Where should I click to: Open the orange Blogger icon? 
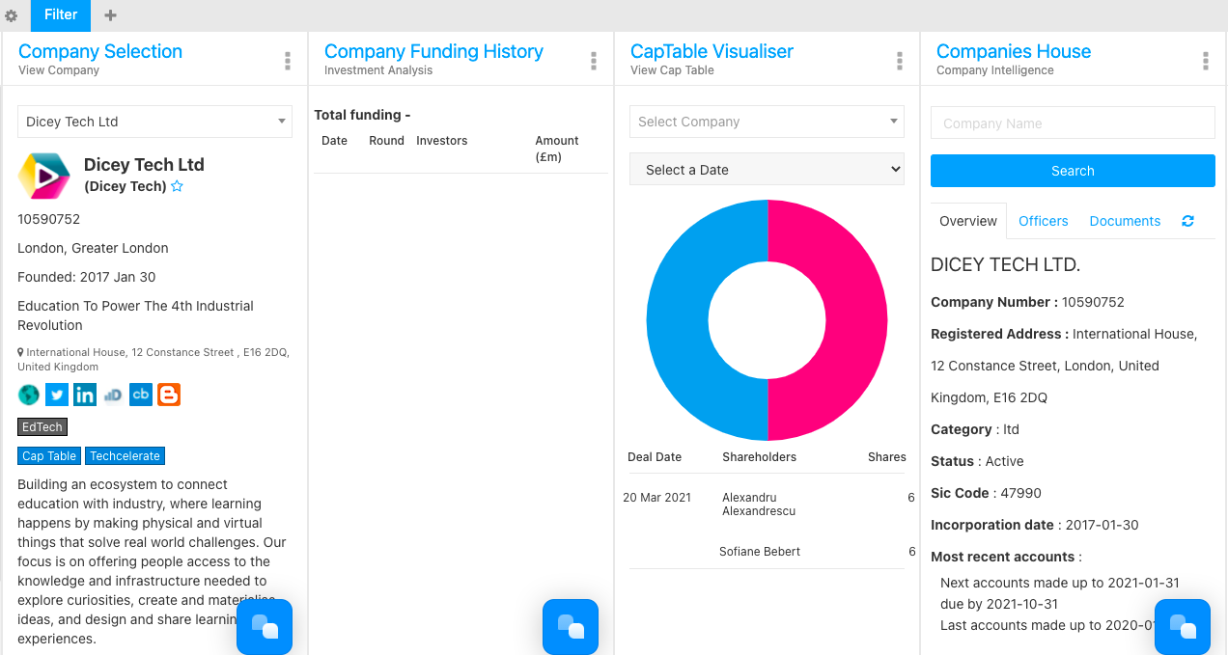169,395
